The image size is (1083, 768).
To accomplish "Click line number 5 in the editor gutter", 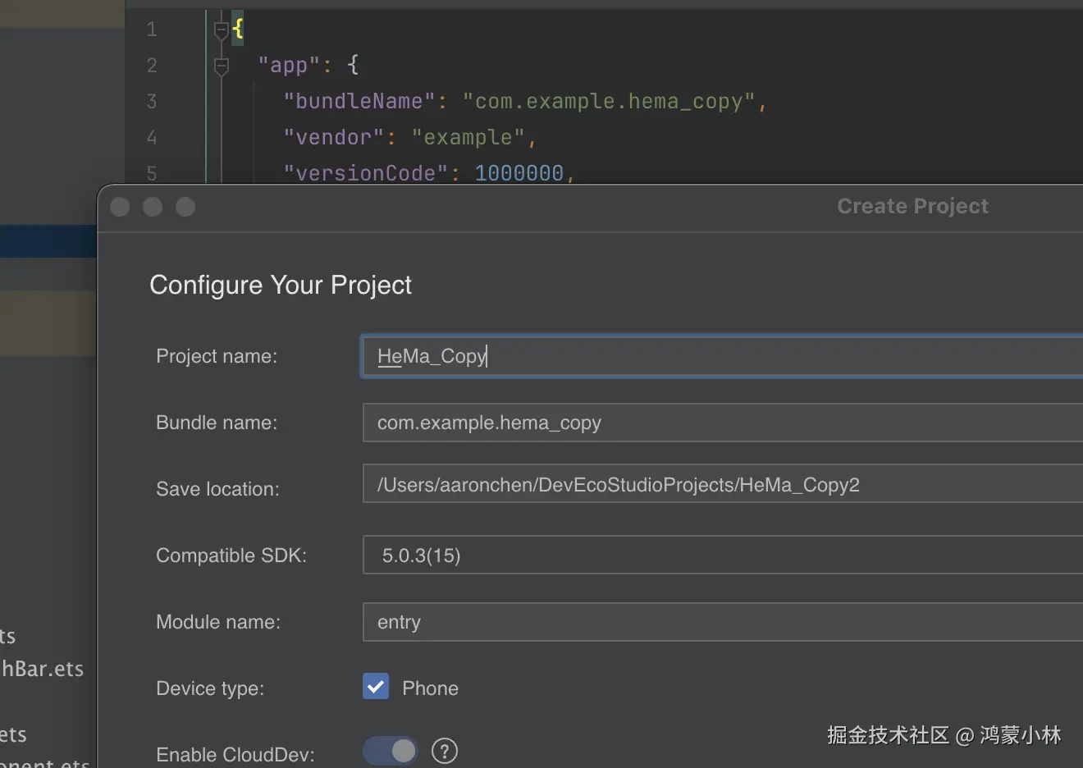I will (152, 173).
